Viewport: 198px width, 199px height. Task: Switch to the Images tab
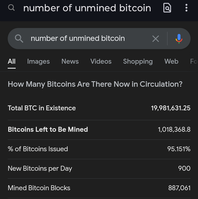(38, 61)
